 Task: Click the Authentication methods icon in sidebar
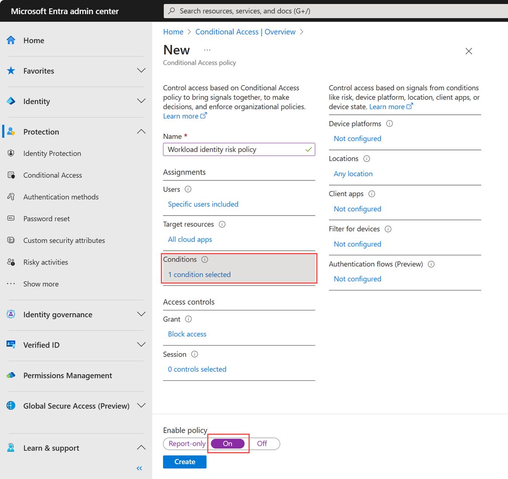tap(11, 197)
